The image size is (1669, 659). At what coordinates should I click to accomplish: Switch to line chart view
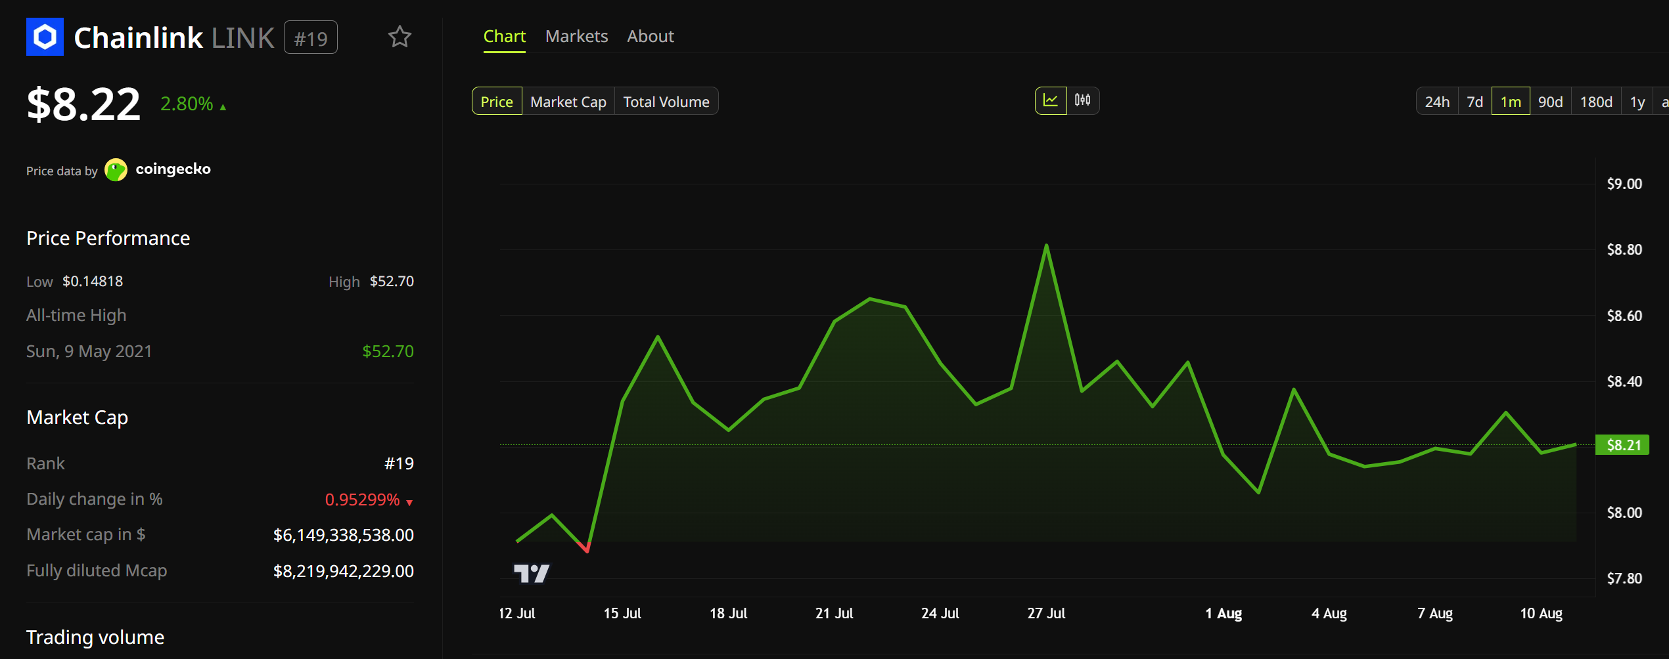pos(1051,100)
